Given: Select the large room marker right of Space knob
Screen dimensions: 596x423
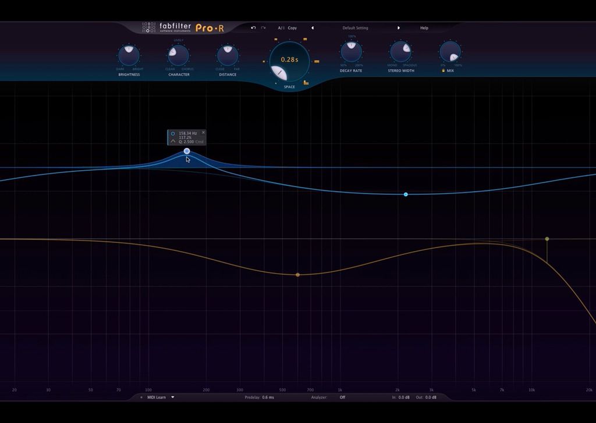Looking at the screenshot, I should [x=317, y=62].
